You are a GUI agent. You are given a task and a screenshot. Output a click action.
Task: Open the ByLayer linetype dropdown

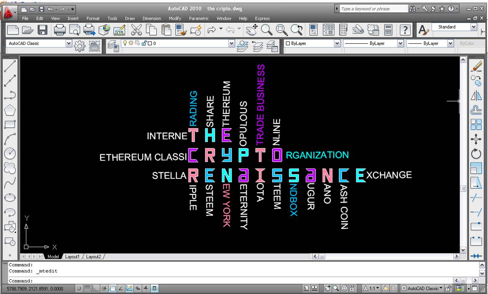click(400, 43)
